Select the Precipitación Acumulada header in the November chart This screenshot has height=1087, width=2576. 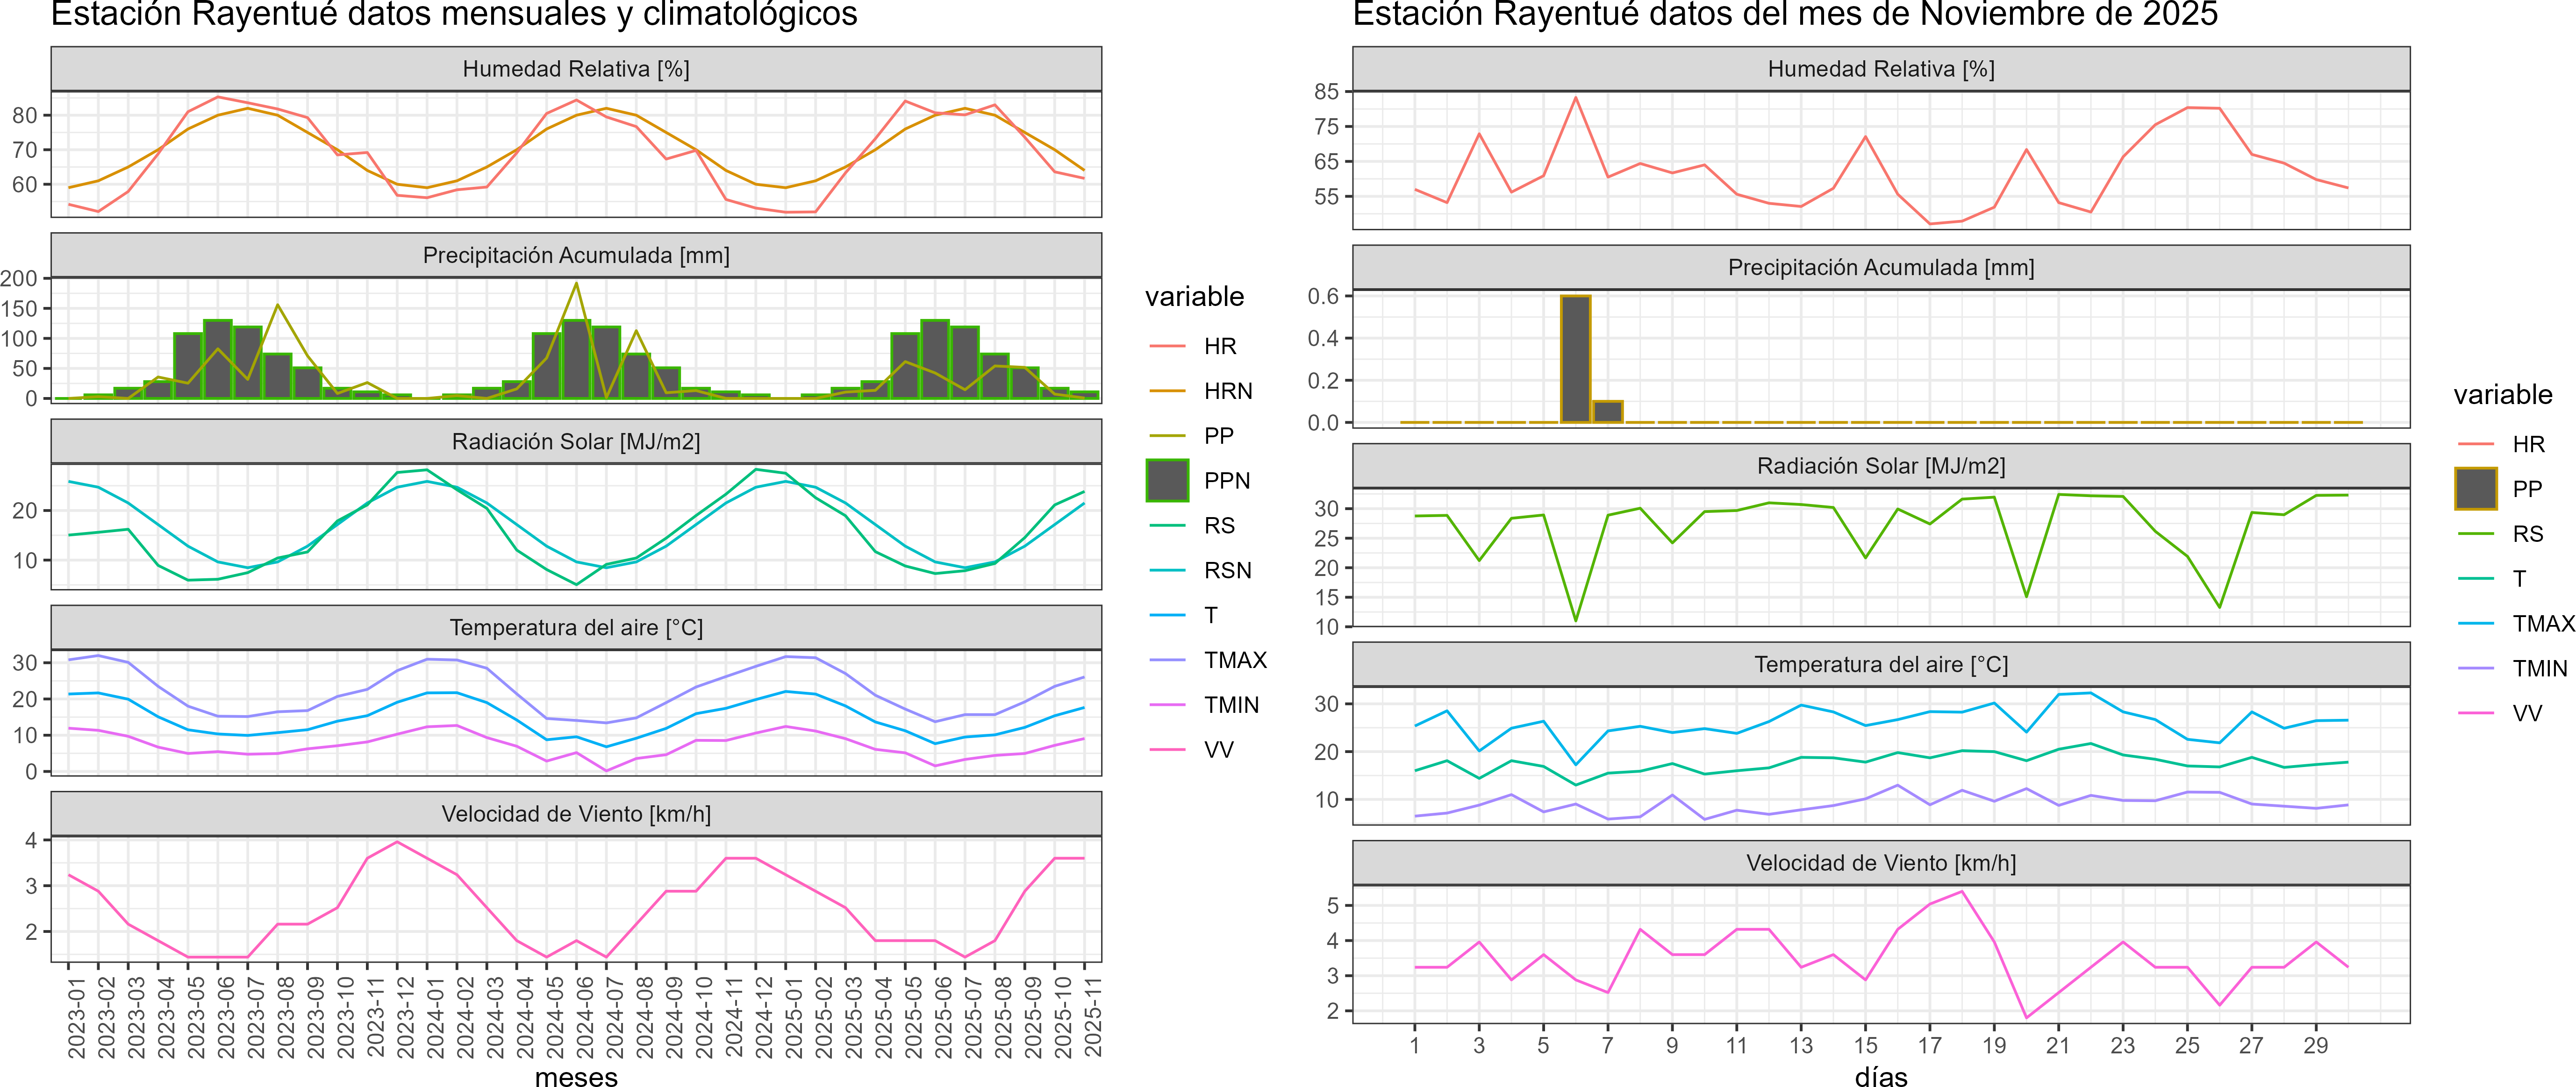pos(1880,268)
